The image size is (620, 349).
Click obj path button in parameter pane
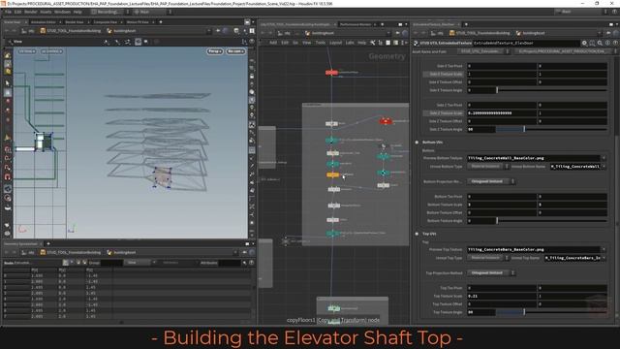click(437, 33)
